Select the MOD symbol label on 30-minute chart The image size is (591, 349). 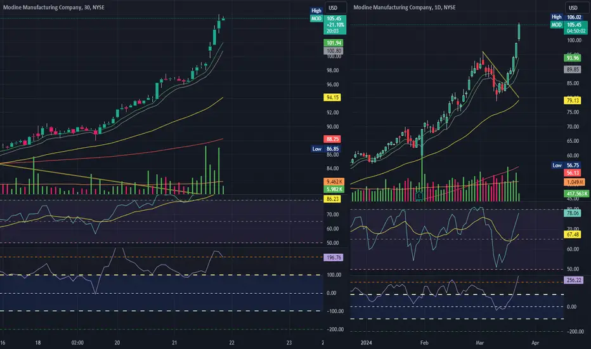pos(316,18)
